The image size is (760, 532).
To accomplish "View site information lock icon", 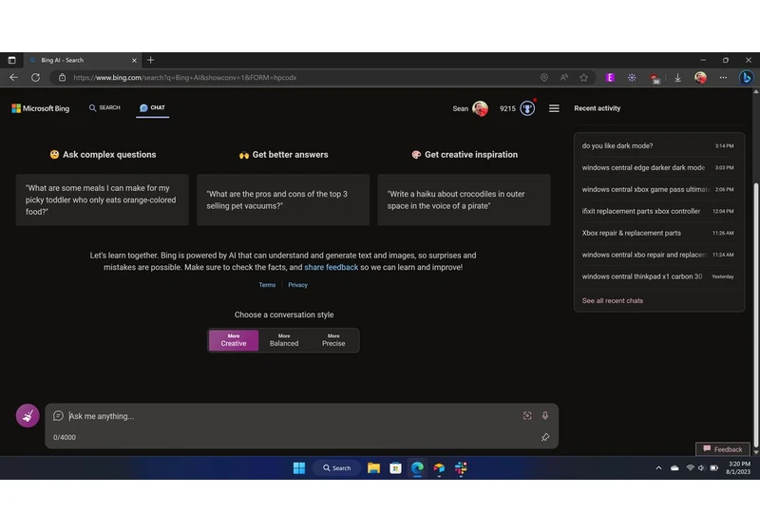I will (62, 78).
